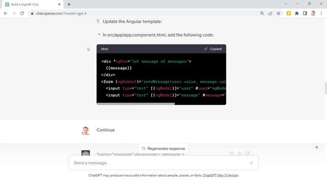
Task: Click the ngFor div code line
Action: [x=146, y=61]
